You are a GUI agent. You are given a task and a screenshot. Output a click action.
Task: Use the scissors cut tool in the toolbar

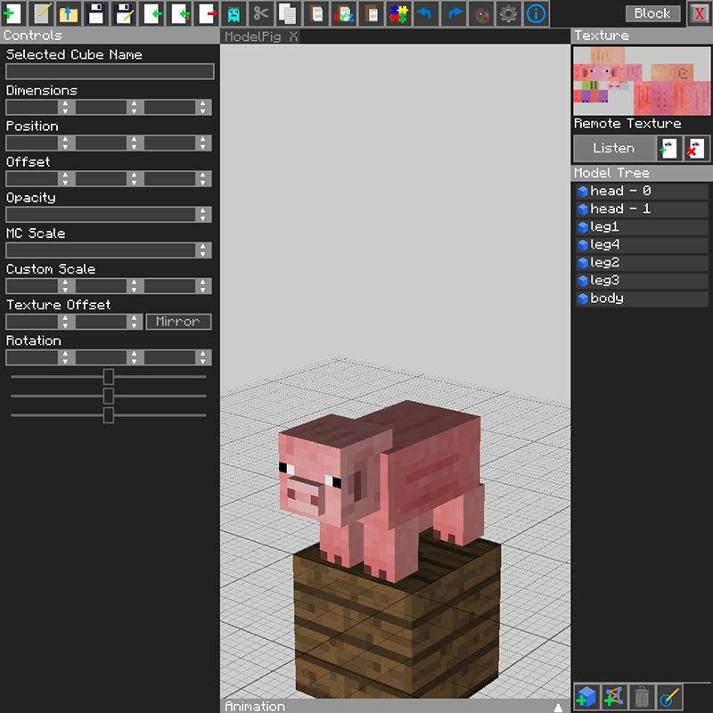click(263, 13)
